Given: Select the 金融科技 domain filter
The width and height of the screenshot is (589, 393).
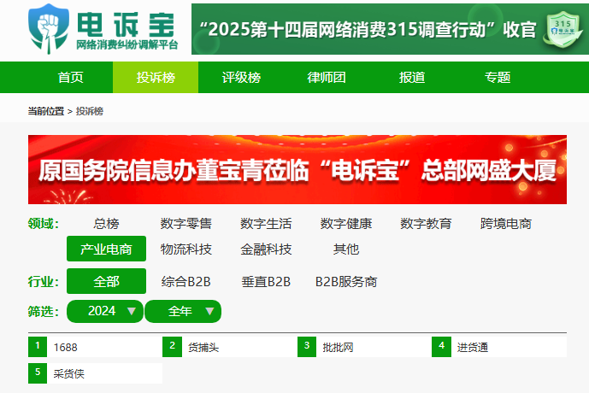Looking at the screenshot, I should (x=266, y=249).
